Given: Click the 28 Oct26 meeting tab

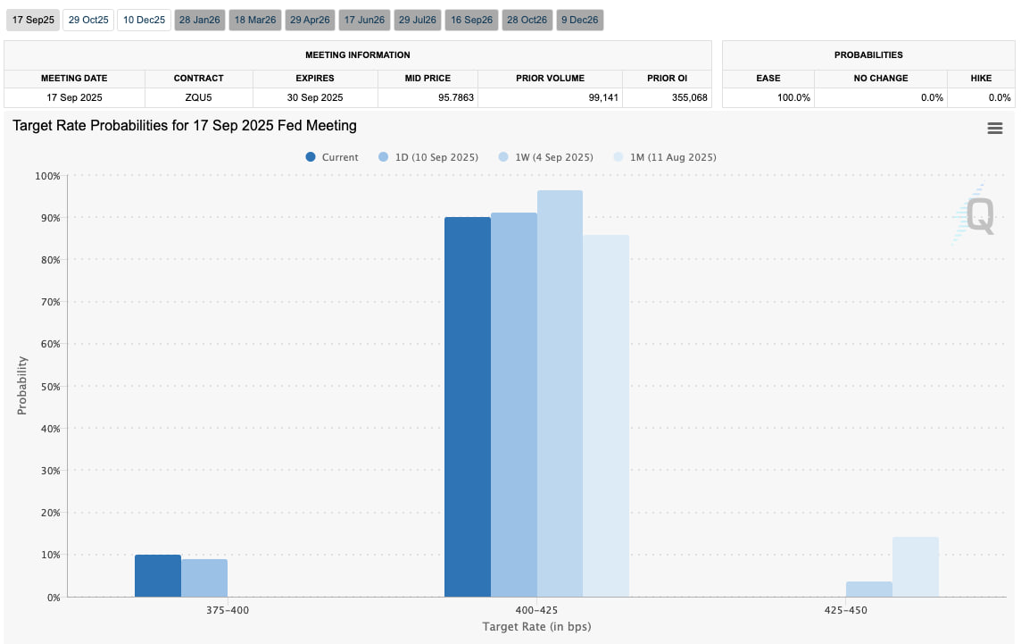Looking at the screenshot, I should 527,20.
